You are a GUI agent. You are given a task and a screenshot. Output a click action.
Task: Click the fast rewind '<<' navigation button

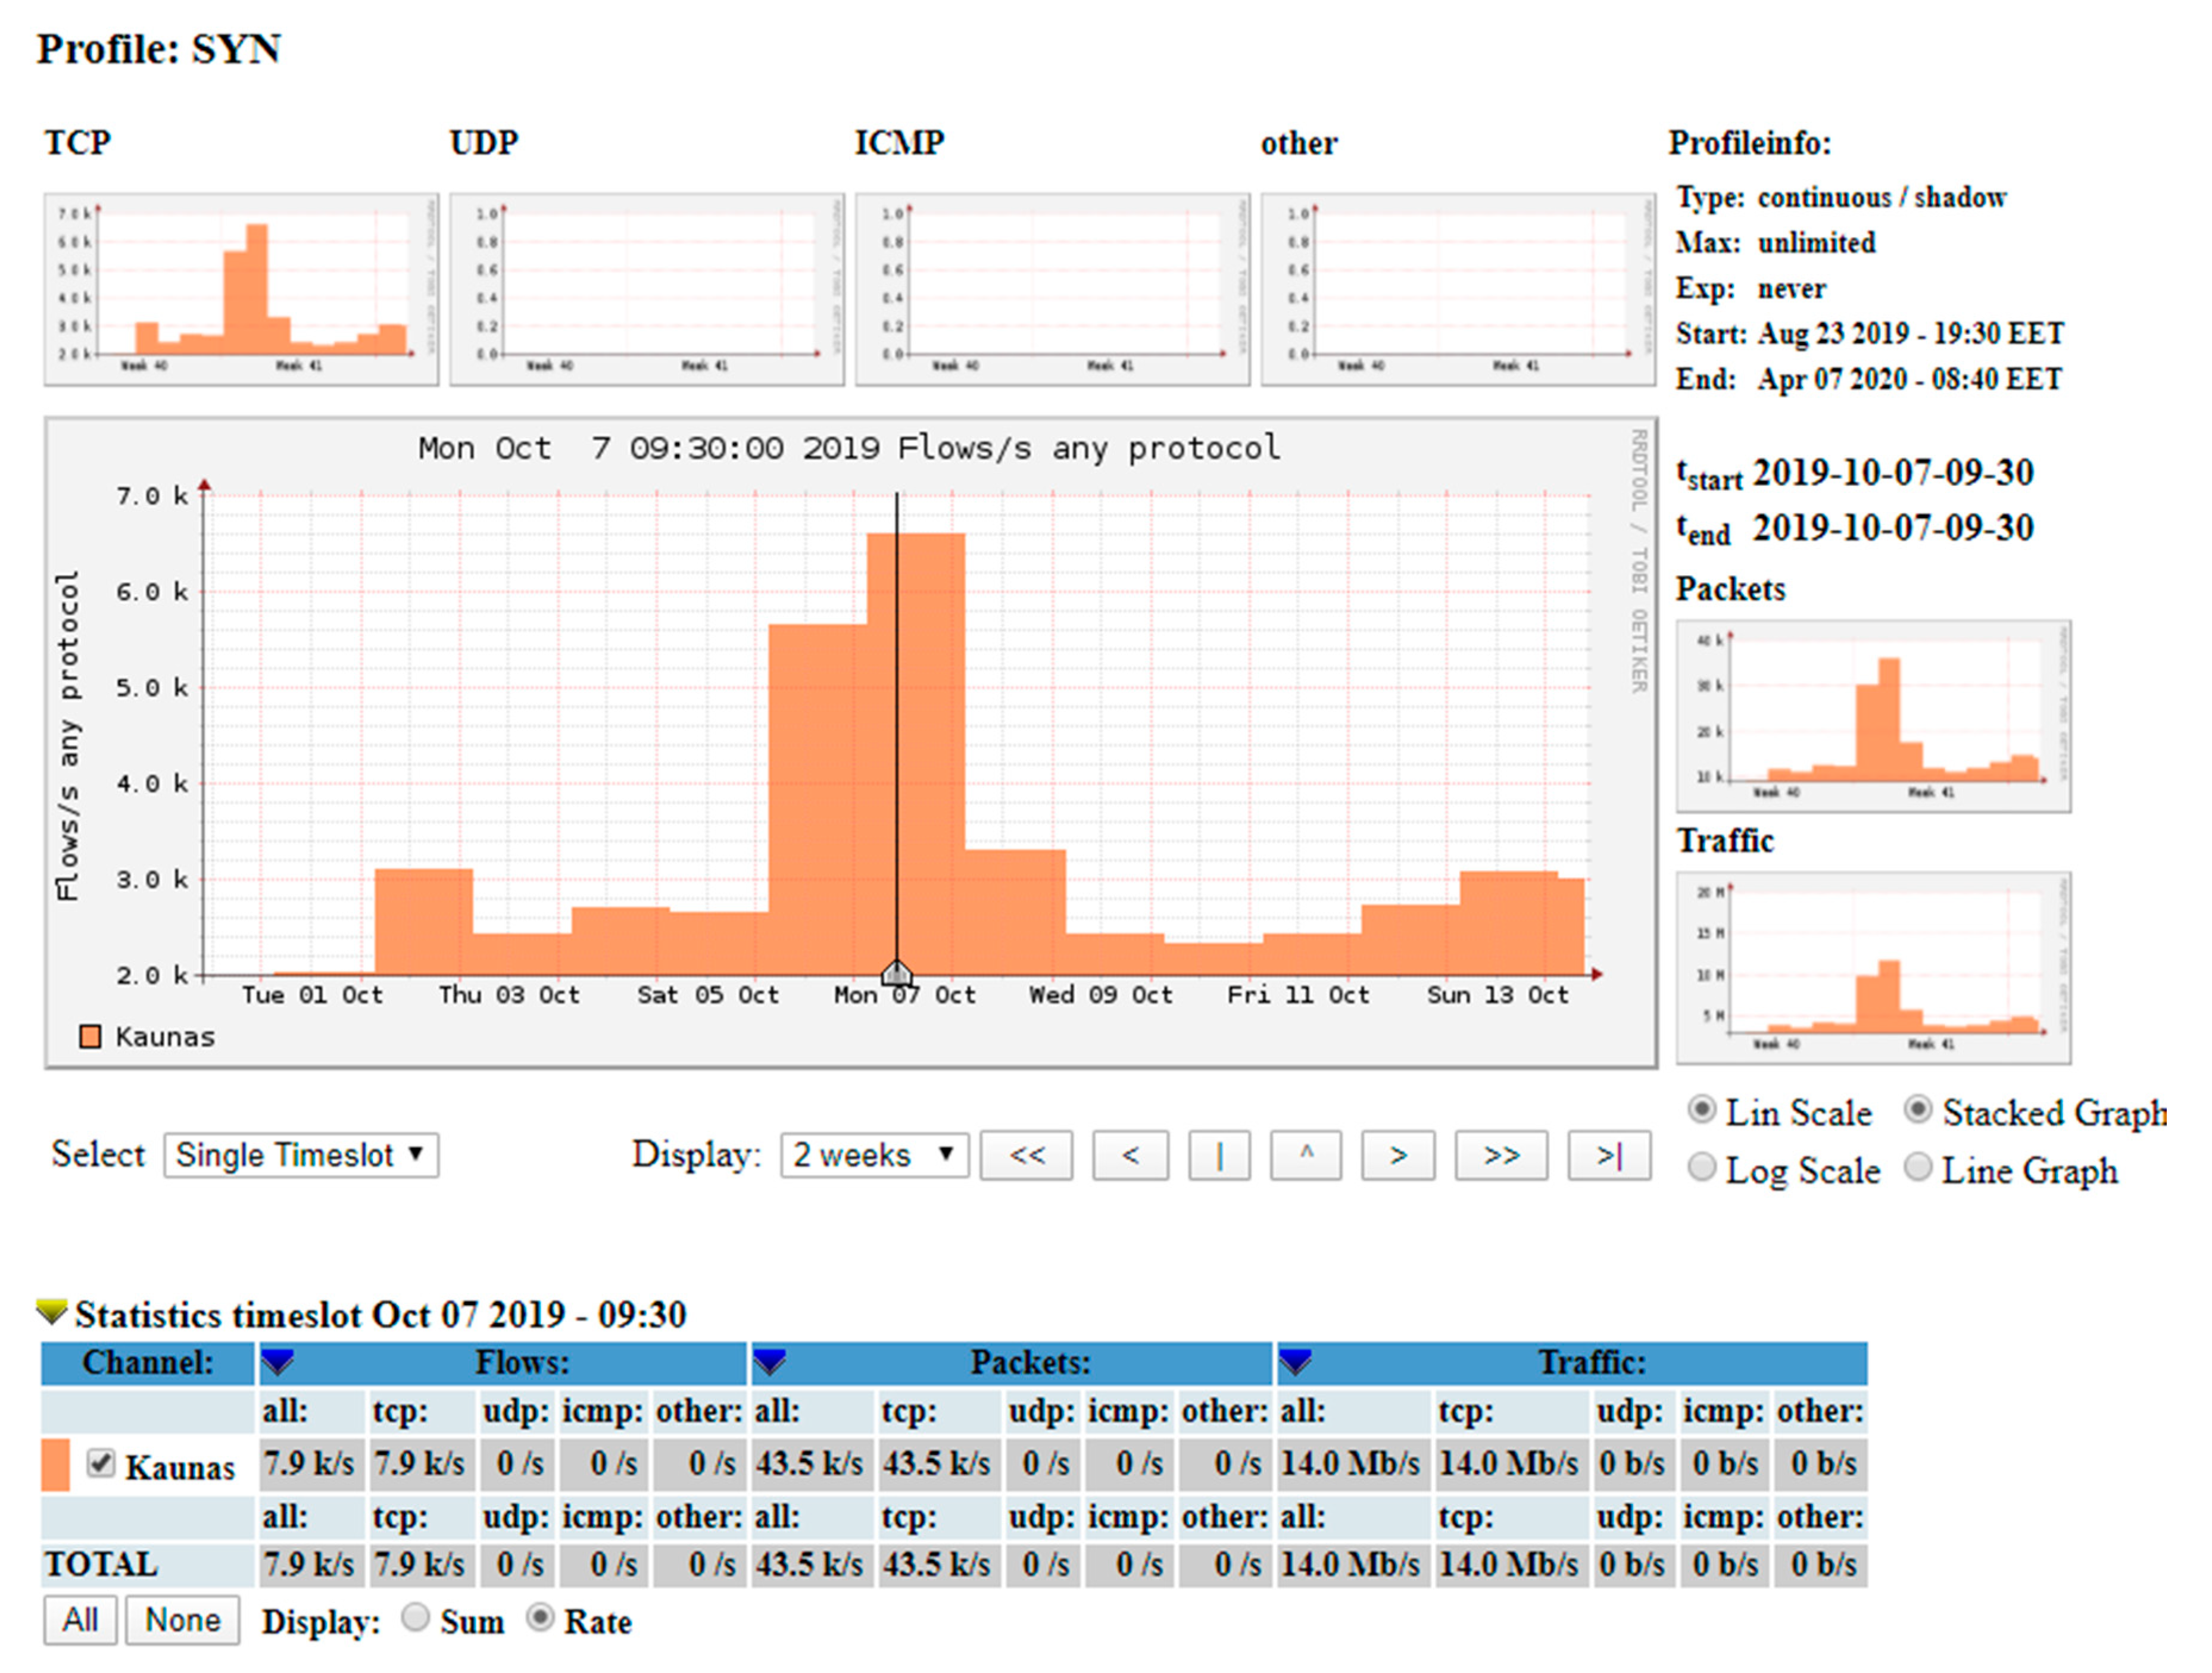pyautogui.click(x=1026, y=1156)
